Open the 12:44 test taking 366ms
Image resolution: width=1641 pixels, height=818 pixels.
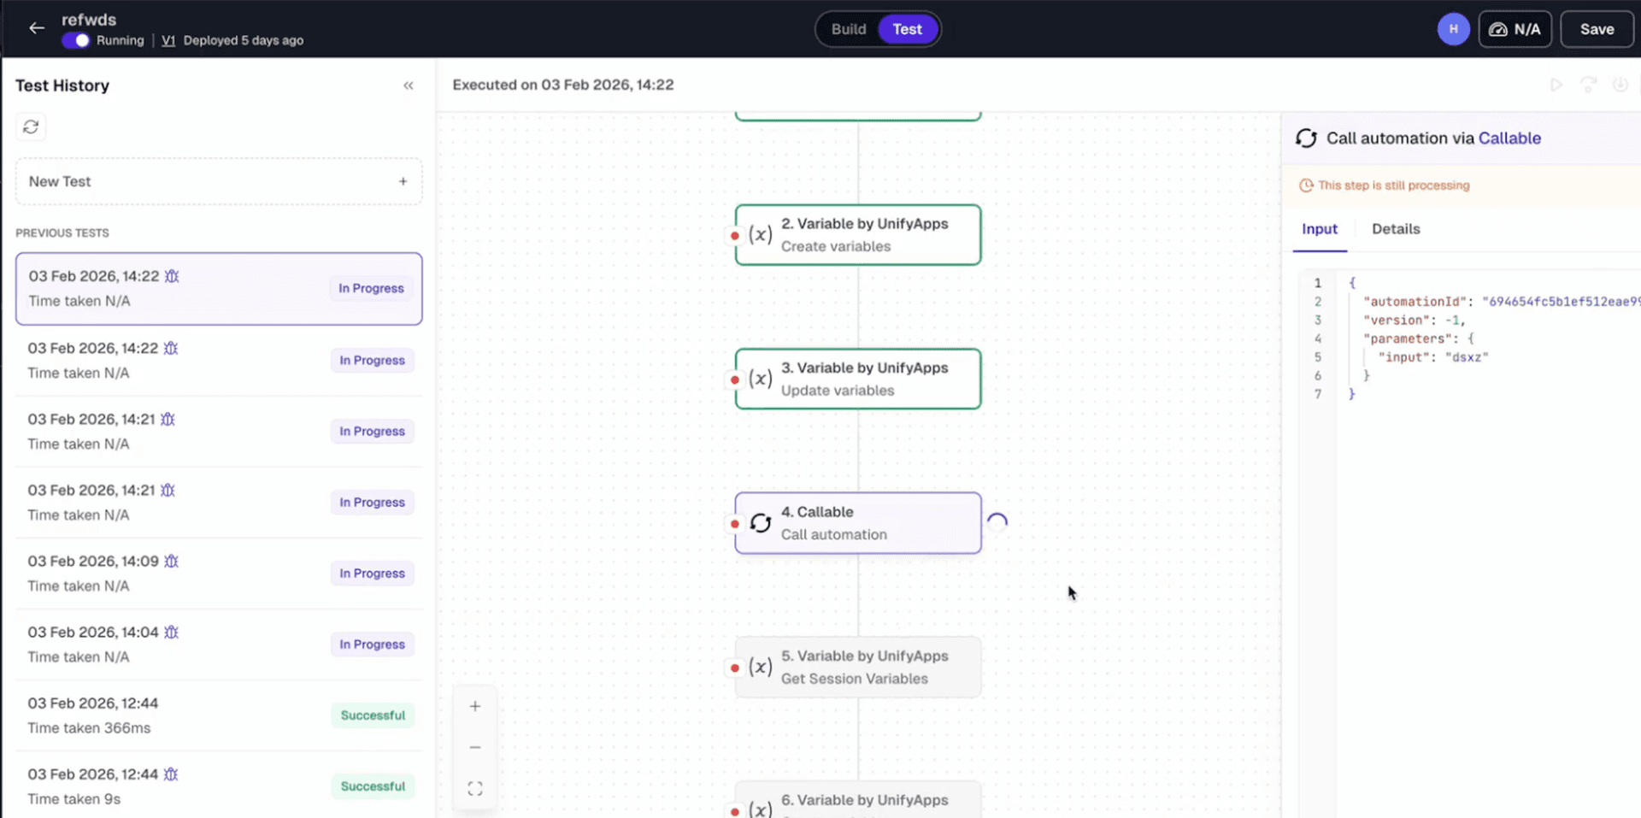(218, 715)
